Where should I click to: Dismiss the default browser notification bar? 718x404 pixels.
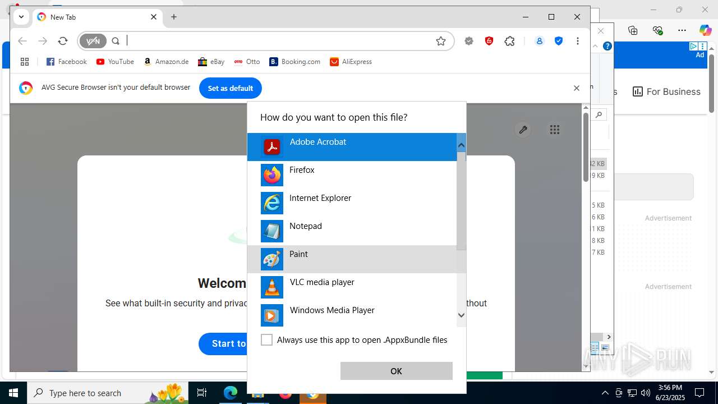(x=577, y=88)
